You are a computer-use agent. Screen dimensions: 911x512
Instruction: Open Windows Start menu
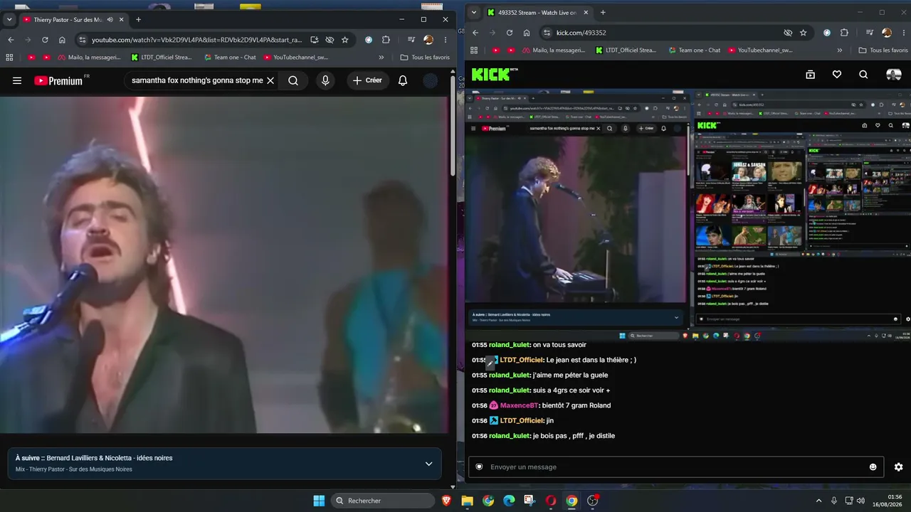[319, 501]
